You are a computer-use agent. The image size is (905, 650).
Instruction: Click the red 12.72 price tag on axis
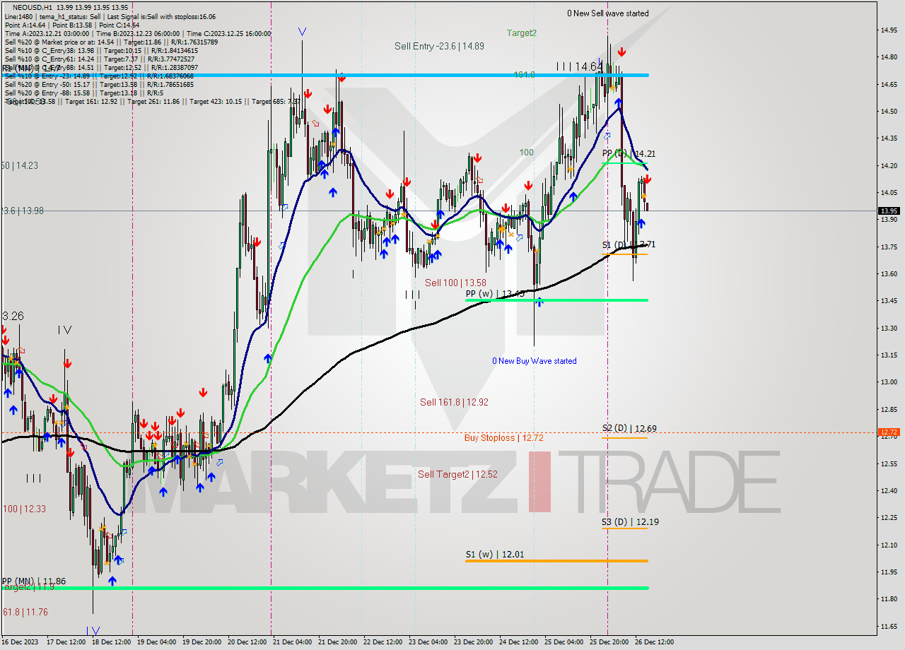(x=889, y=432)
